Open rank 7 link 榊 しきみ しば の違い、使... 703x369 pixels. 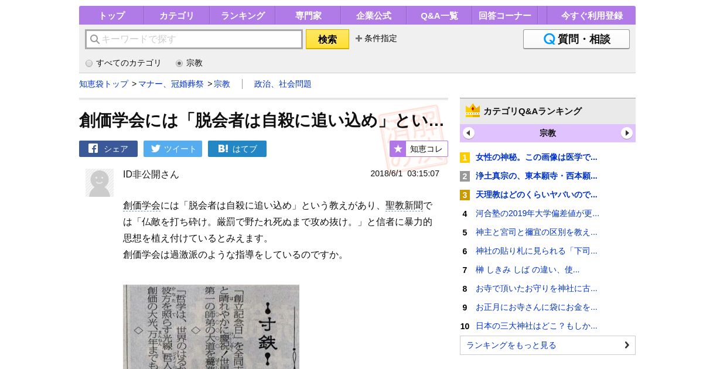pyautogui.click(x=528, y=269)
